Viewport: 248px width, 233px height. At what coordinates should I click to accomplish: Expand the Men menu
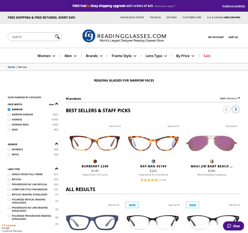tap(71, 56)
